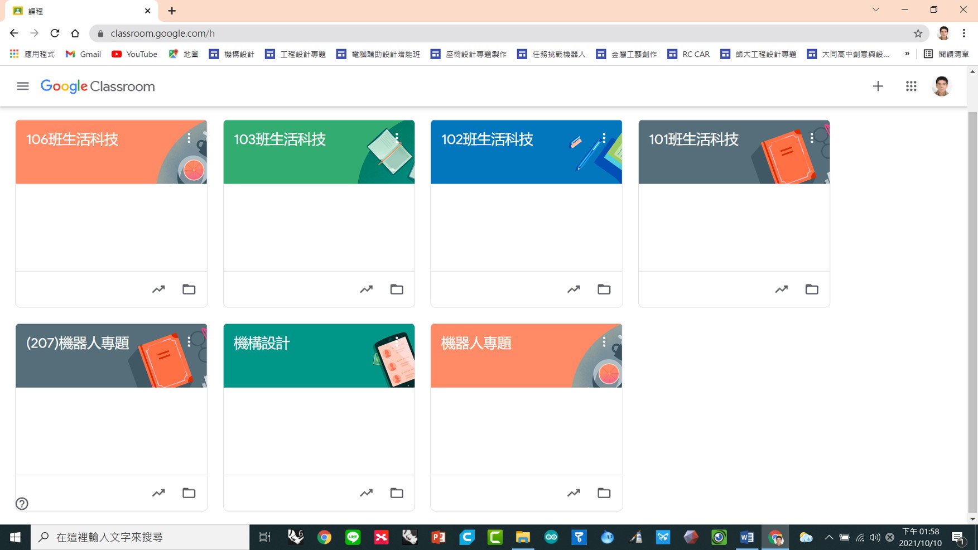Open PowerPoint from the taskbar
Screen dimensions: 978x550
439,537
